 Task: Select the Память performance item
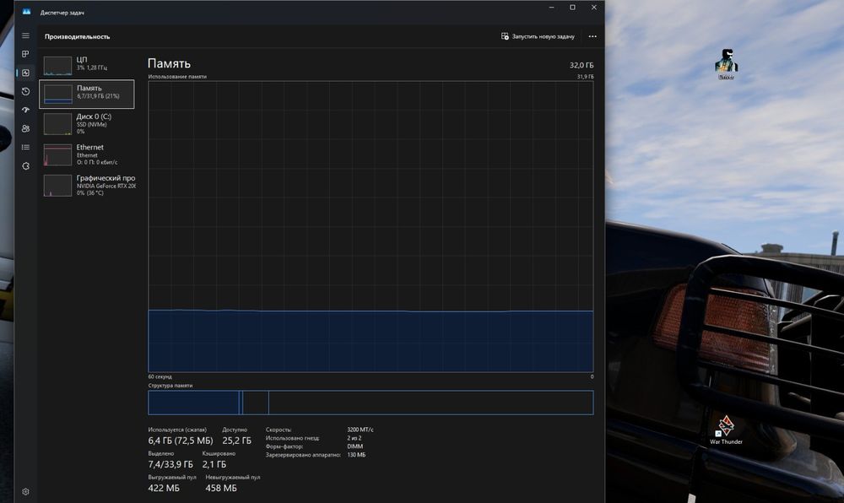tap(87, 93)
